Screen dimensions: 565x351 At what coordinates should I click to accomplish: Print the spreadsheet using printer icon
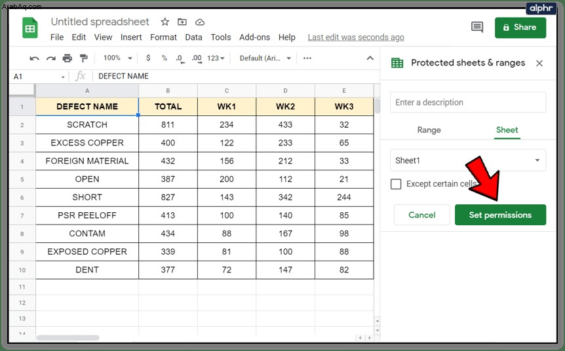[x=68, y=58]
